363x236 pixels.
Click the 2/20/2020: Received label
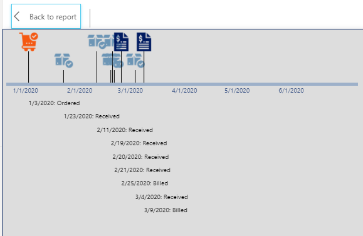pyautogui.click(x=140, y=157)
